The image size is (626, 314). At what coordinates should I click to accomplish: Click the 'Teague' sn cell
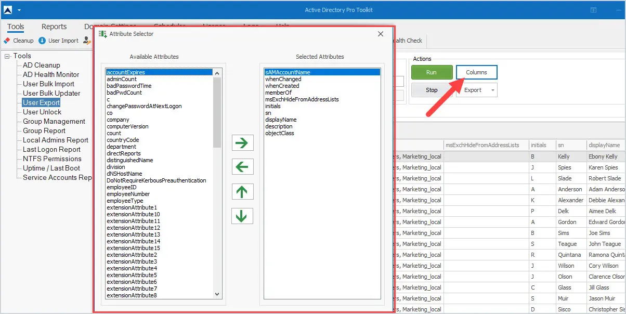[x=570, y=244]
